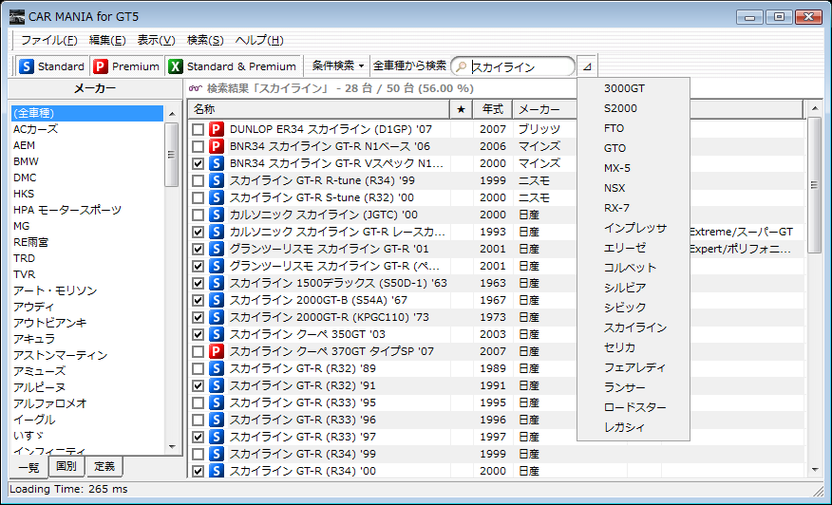832x505 pixels.
Task: Uncheck スカイライン 2000GT-B (S54A) '67 checkbox
Action: 198,300
